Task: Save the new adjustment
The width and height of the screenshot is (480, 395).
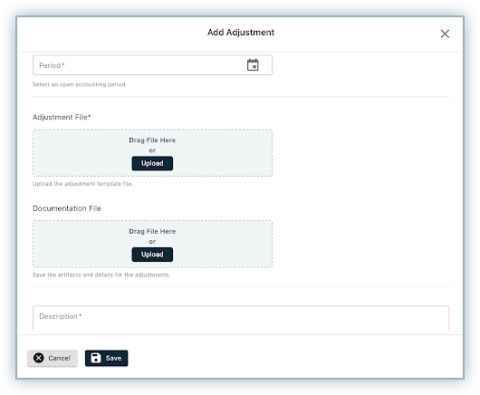Action: (106, 358)
